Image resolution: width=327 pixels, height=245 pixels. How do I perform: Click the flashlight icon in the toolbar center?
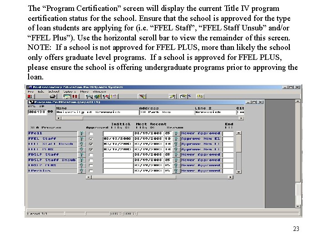tap(142, 97)
